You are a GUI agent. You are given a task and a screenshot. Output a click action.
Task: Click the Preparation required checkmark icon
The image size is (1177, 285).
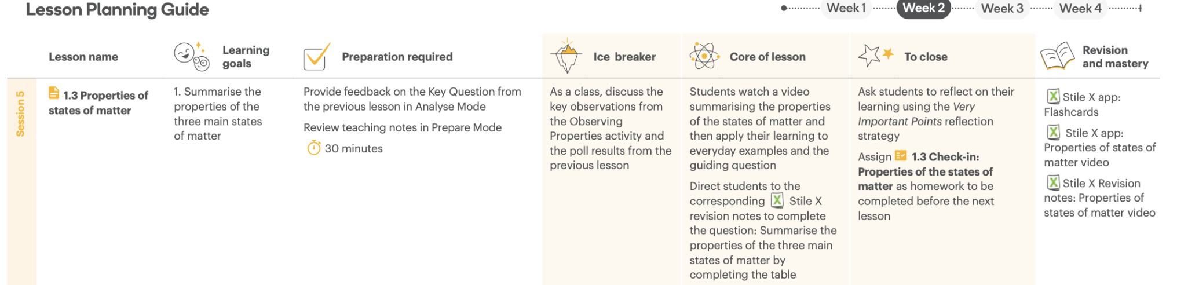click(316, 57)
